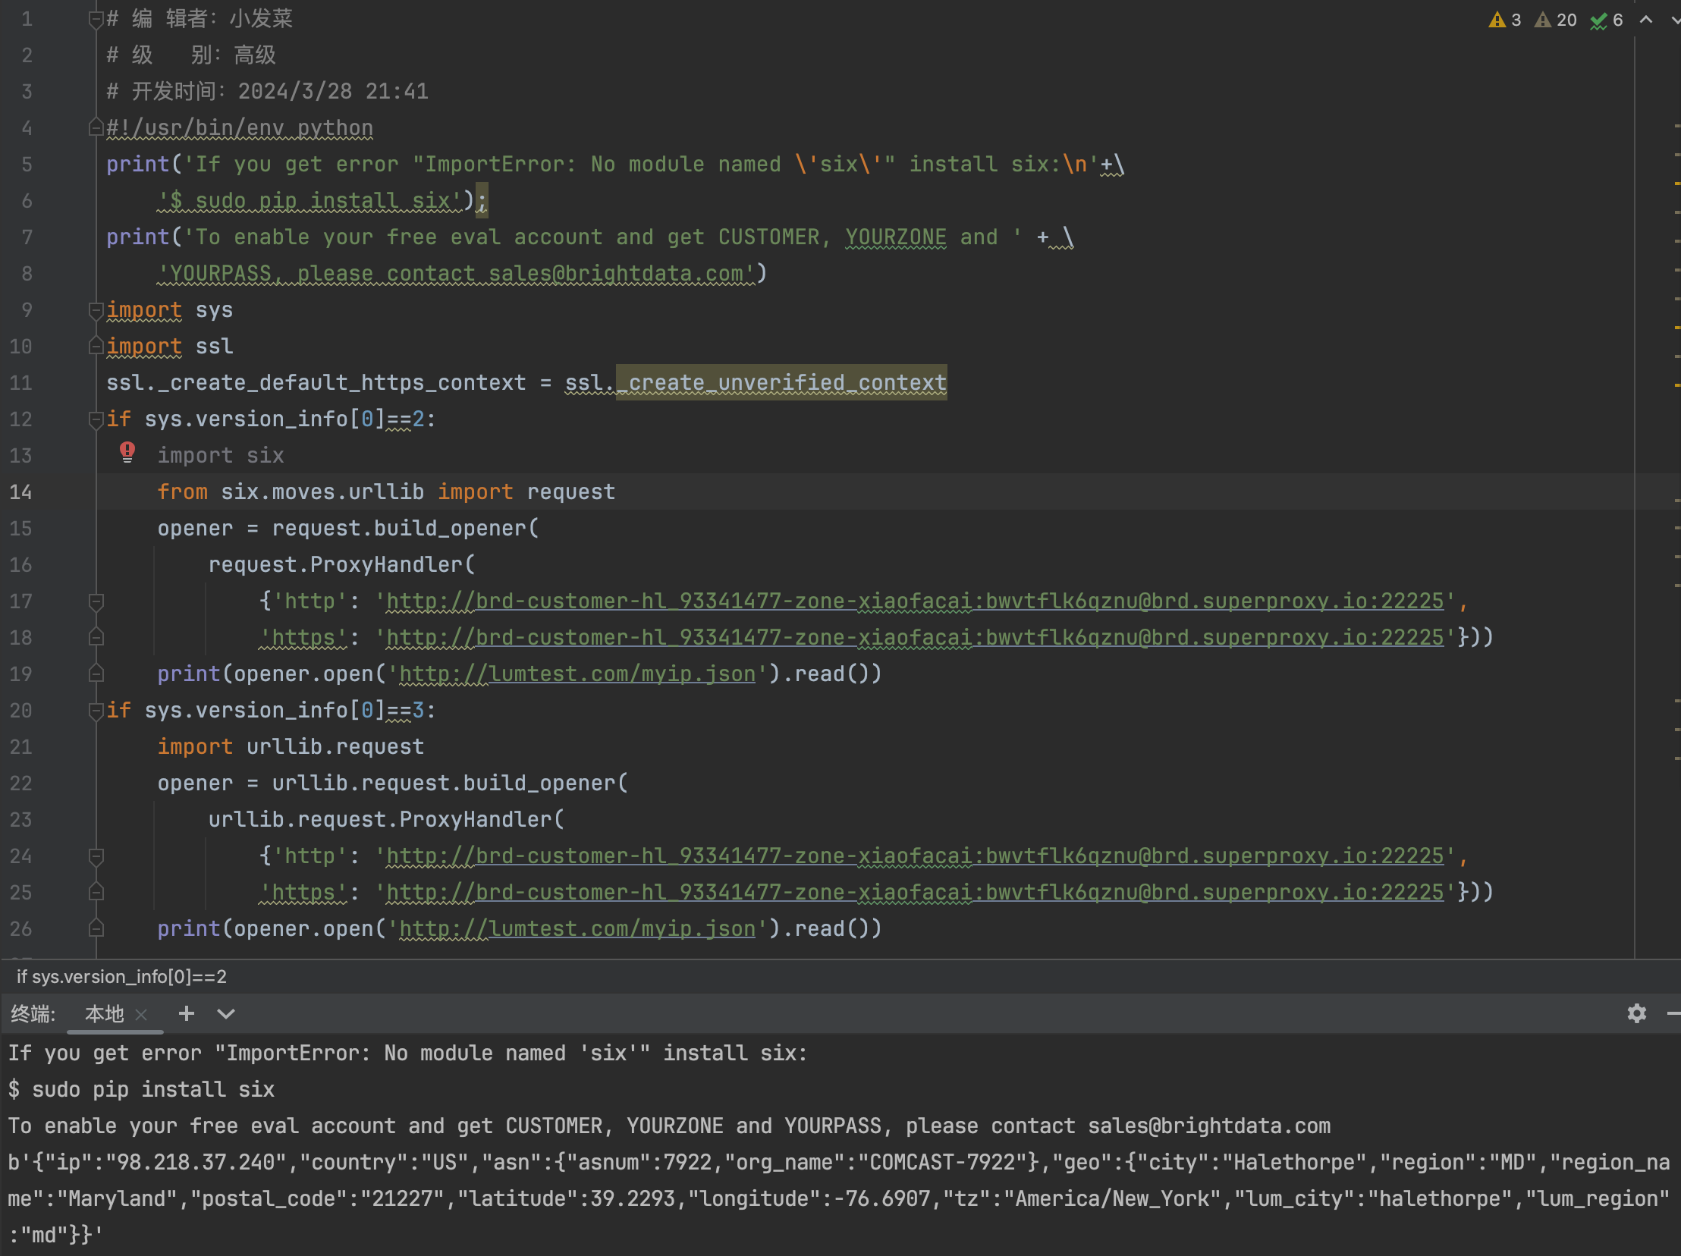Viewport: 1681px width, 1256px height.
Task: Click line number 14 in the gutter
Action: tap(21, 492)
